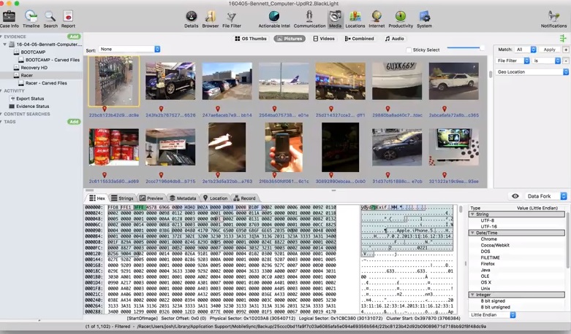Image resolution: width=571 pixels, height=334 pixels.
Task: Open the Timeline view icon
Action: click(31, 15)
